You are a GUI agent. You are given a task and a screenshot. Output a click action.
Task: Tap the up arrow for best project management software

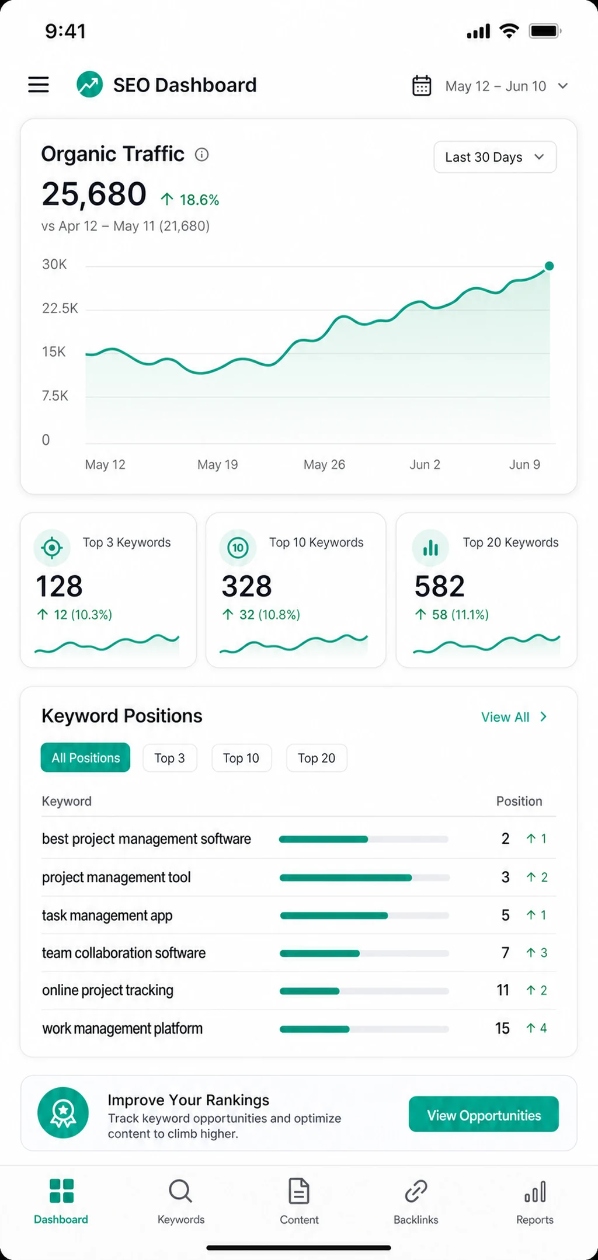tap(531, 839)
